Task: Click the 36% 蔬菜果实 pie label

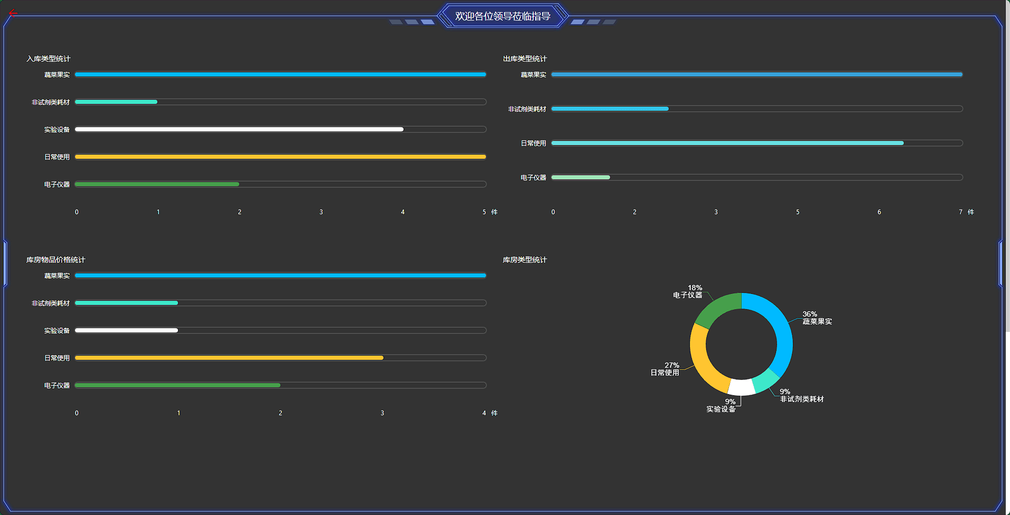Action: 817,318
